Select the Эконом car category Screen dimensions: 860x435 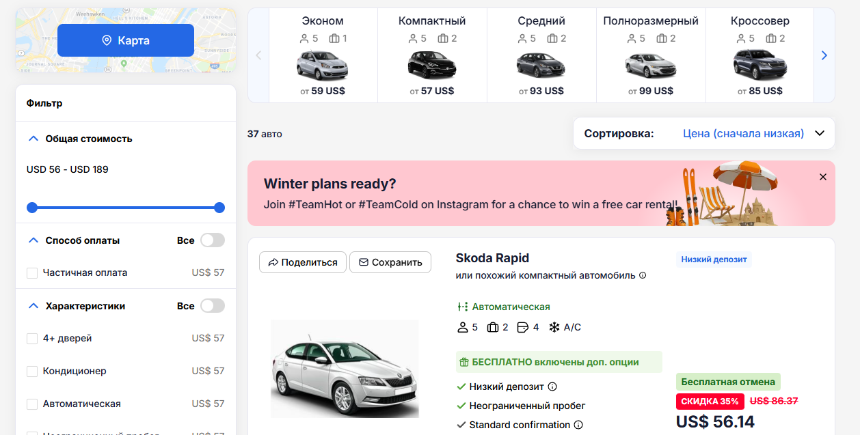[322, 55]
